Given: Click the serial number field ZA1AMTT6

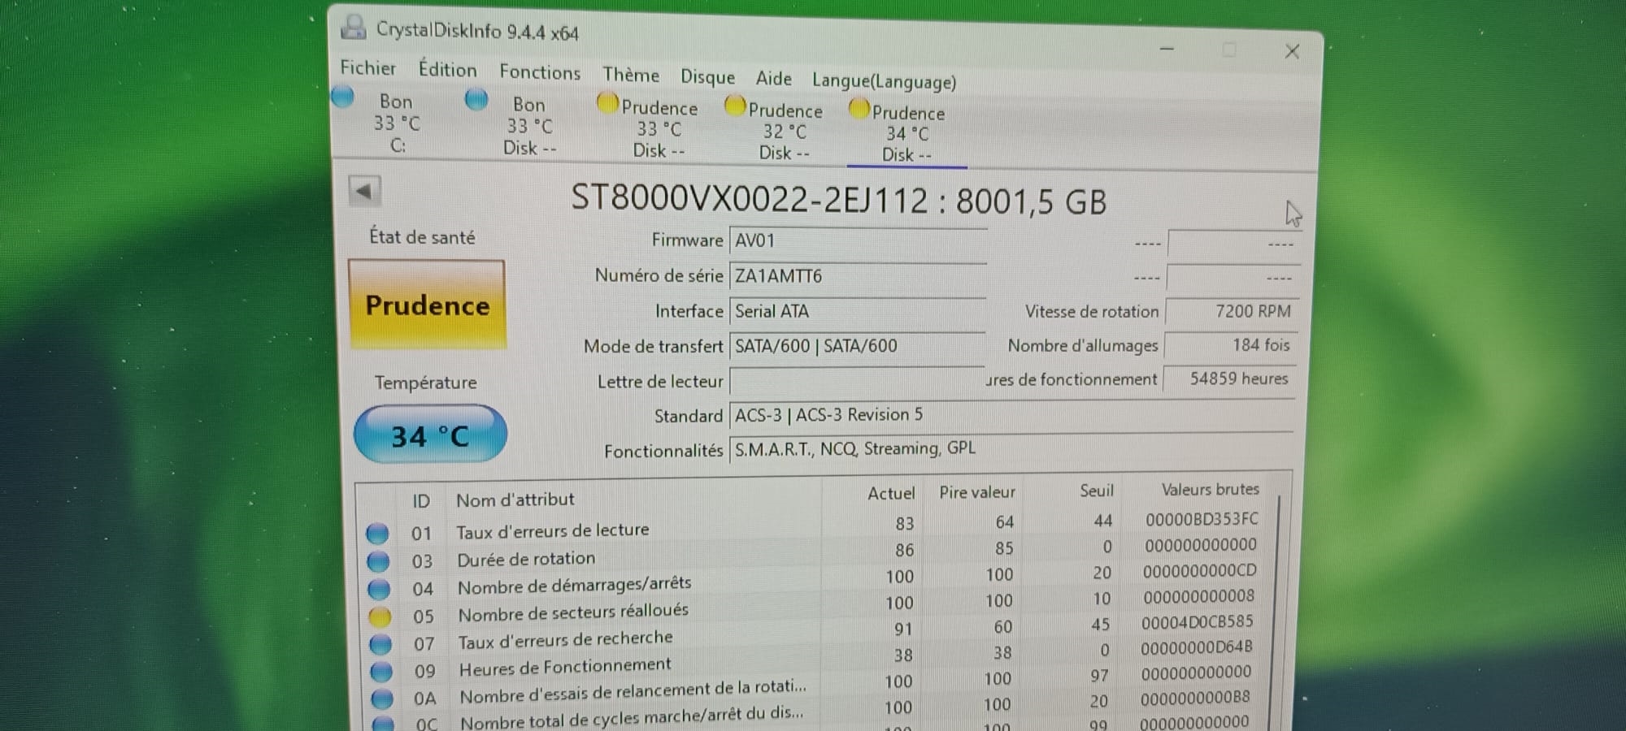Looking at the screenshot, I should coord(857,276).
